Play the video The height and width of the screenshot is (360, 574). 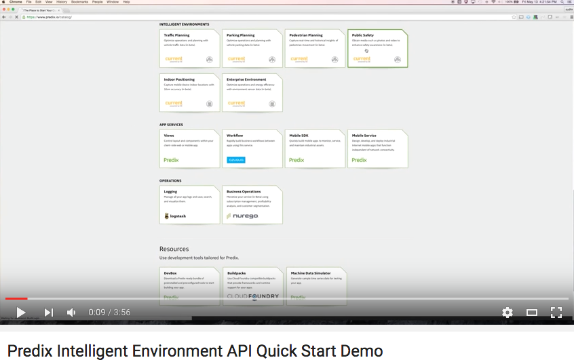20,313
